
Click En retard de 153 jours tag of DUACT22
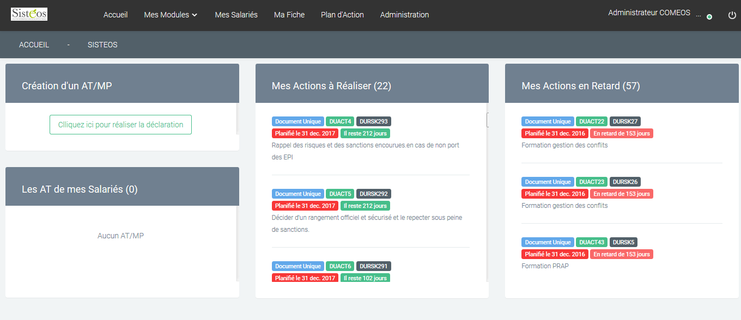[622, 133]
